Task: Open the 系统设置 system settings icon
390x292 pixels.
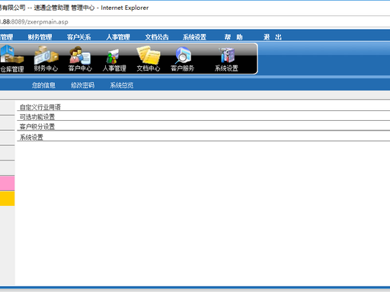Action: 226,59
